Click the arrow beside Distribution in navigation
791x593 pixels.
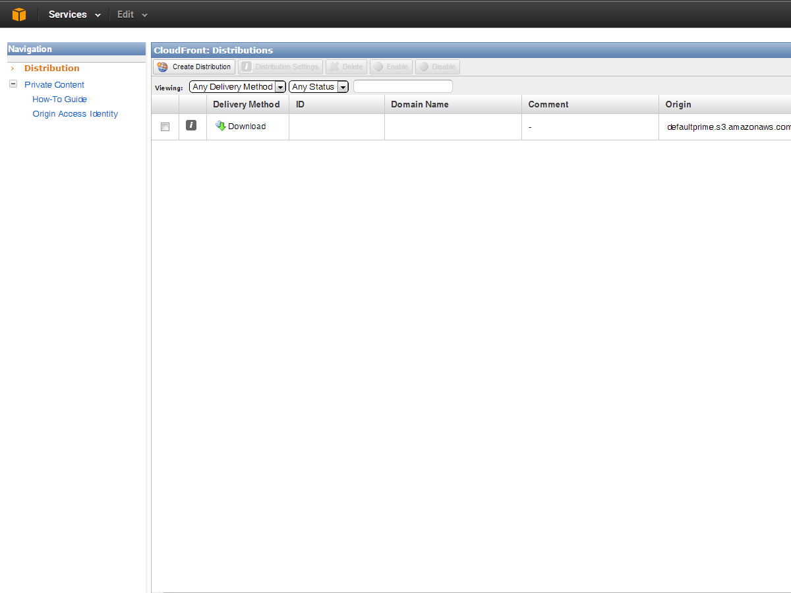[x=13, y=69]
